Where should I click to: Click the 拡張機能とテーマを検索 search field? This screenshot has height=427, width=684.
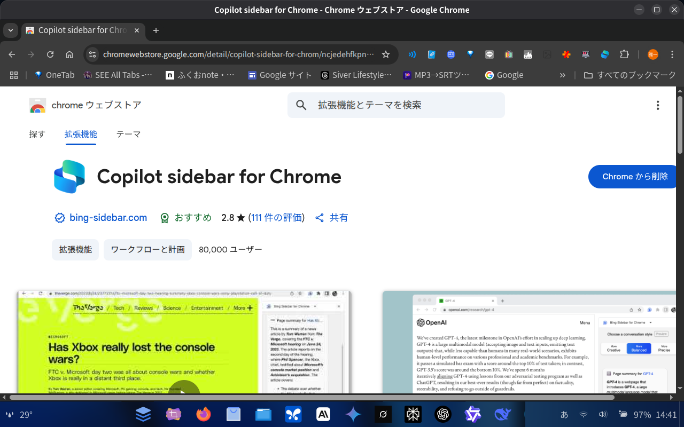pos(396,105)
